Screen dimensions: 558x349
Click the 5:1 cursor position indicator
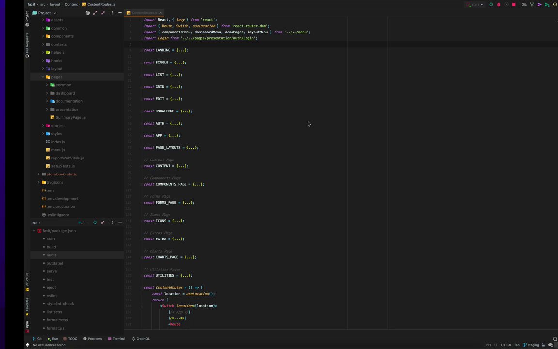point(489,345)
